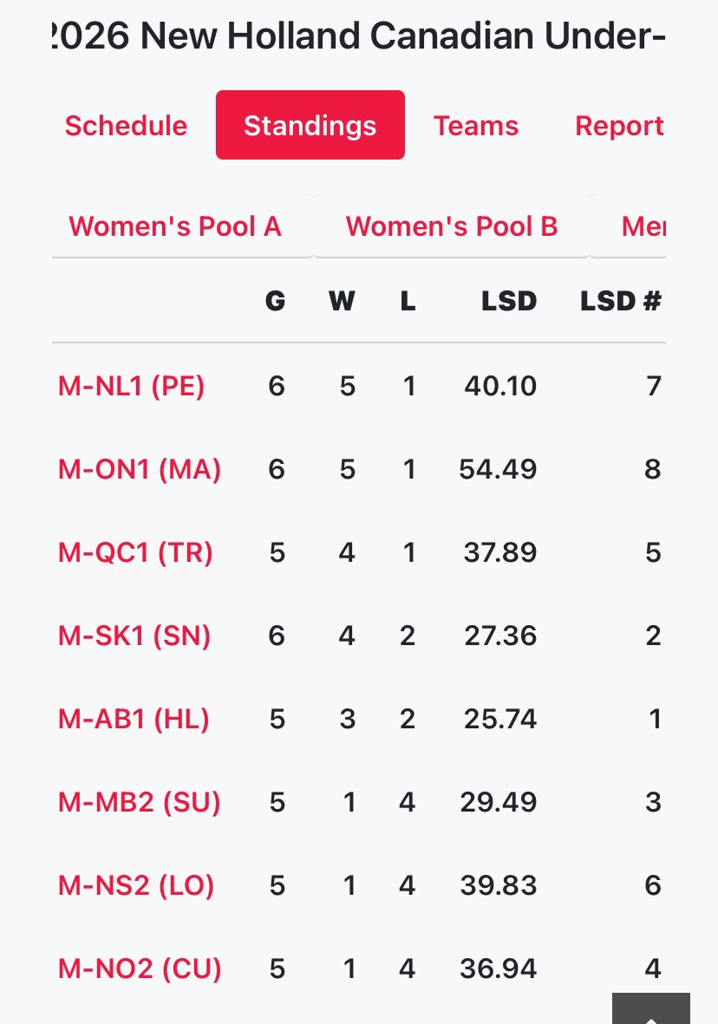Switch to the Teams tab
The image size is (718, 1024).
point(475,126)
